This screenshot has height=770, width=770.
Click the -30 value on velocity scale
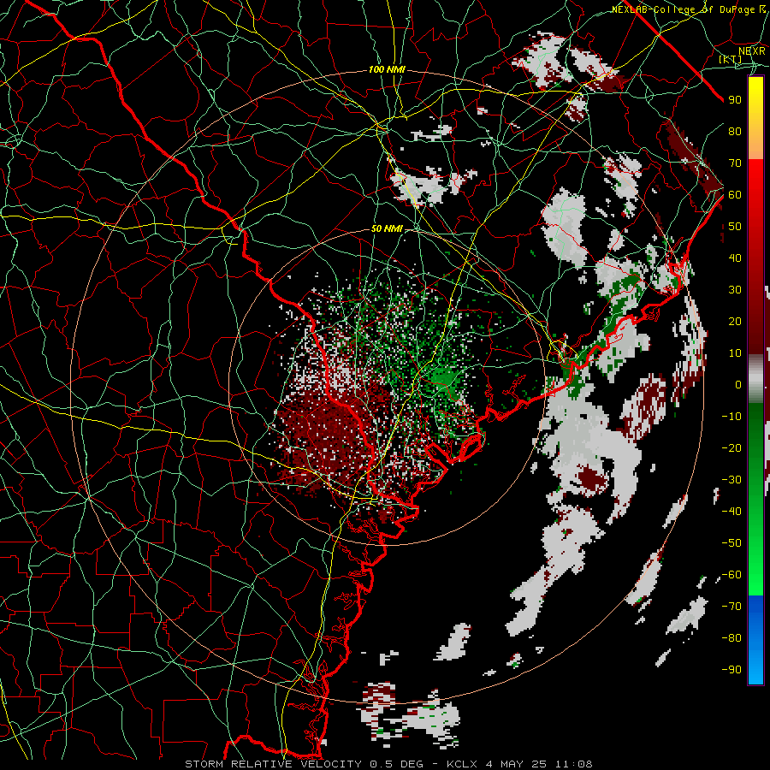[x=731, y=480]
